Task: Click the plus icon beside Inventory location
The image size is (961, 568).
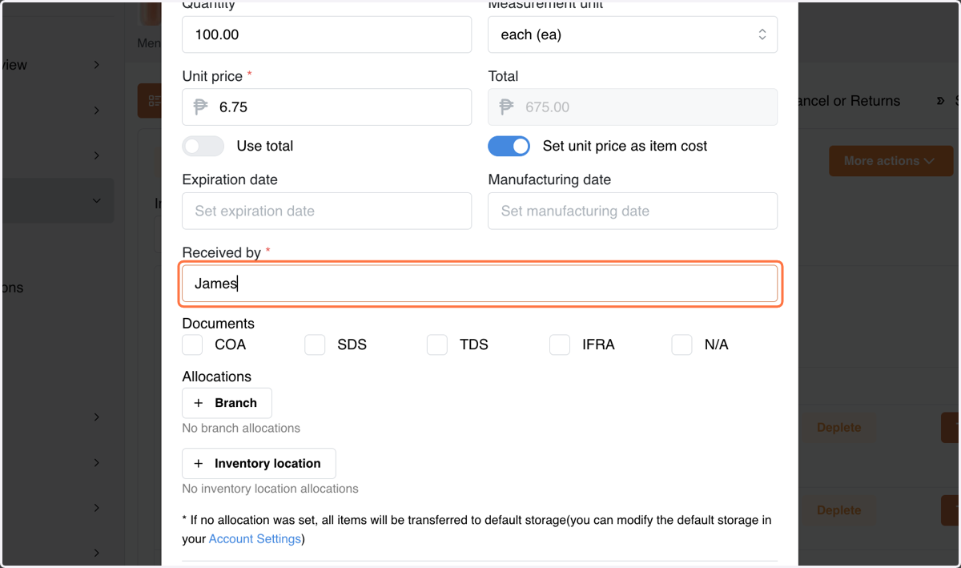Action: click(199, 463)
